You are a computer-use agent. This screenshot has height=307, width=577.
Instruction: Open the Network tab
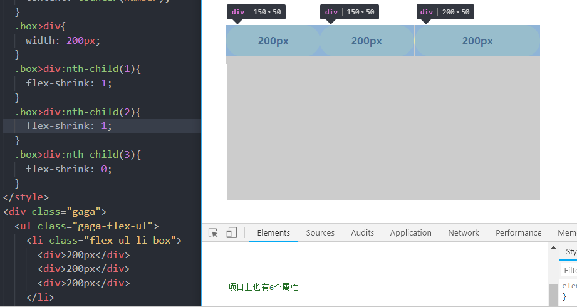click(464, 232)
